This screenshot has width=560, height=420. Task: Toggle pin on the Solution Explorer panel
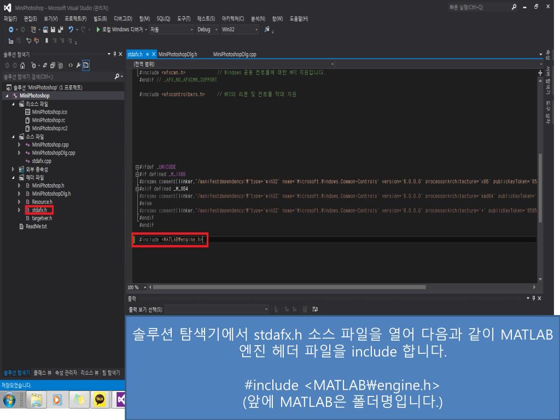pyautogui.click(x=115, y=54)
